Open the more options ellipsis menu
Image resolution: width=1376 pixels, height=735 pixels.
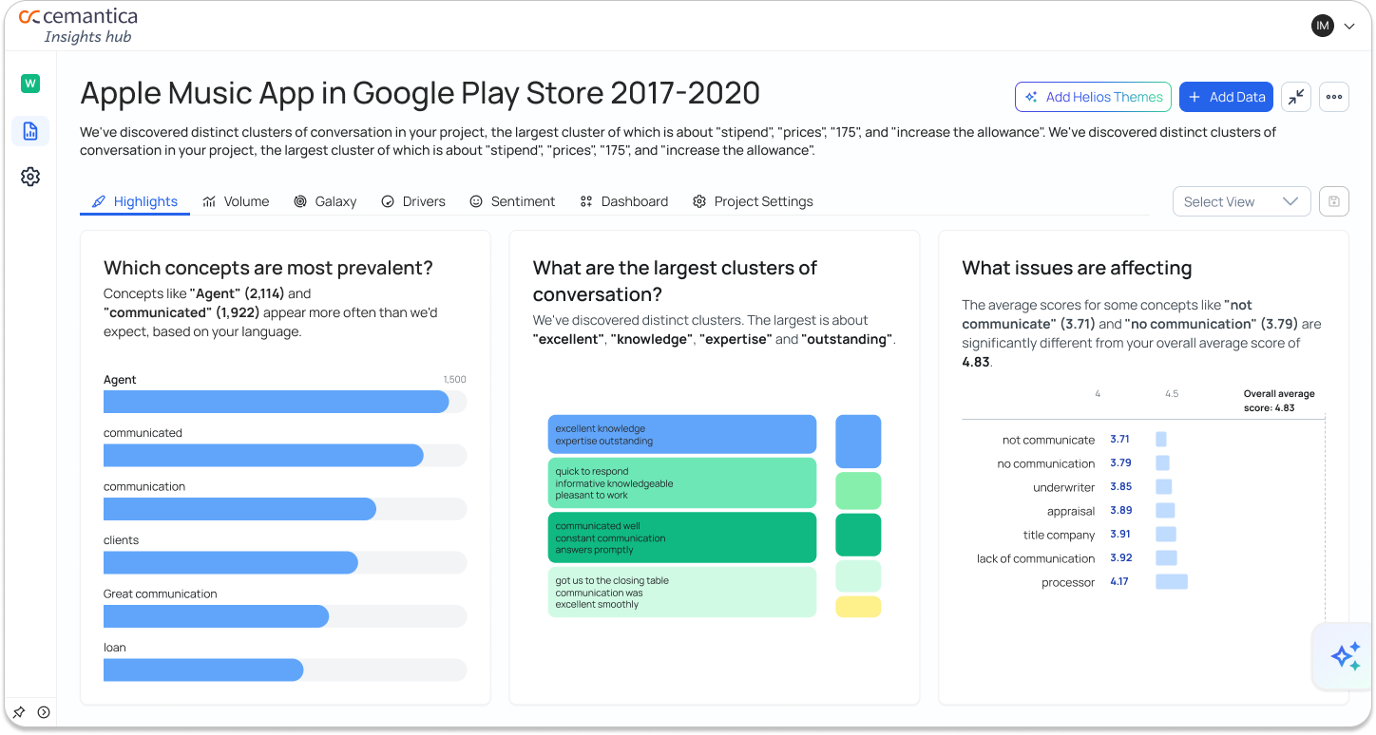1334,97
